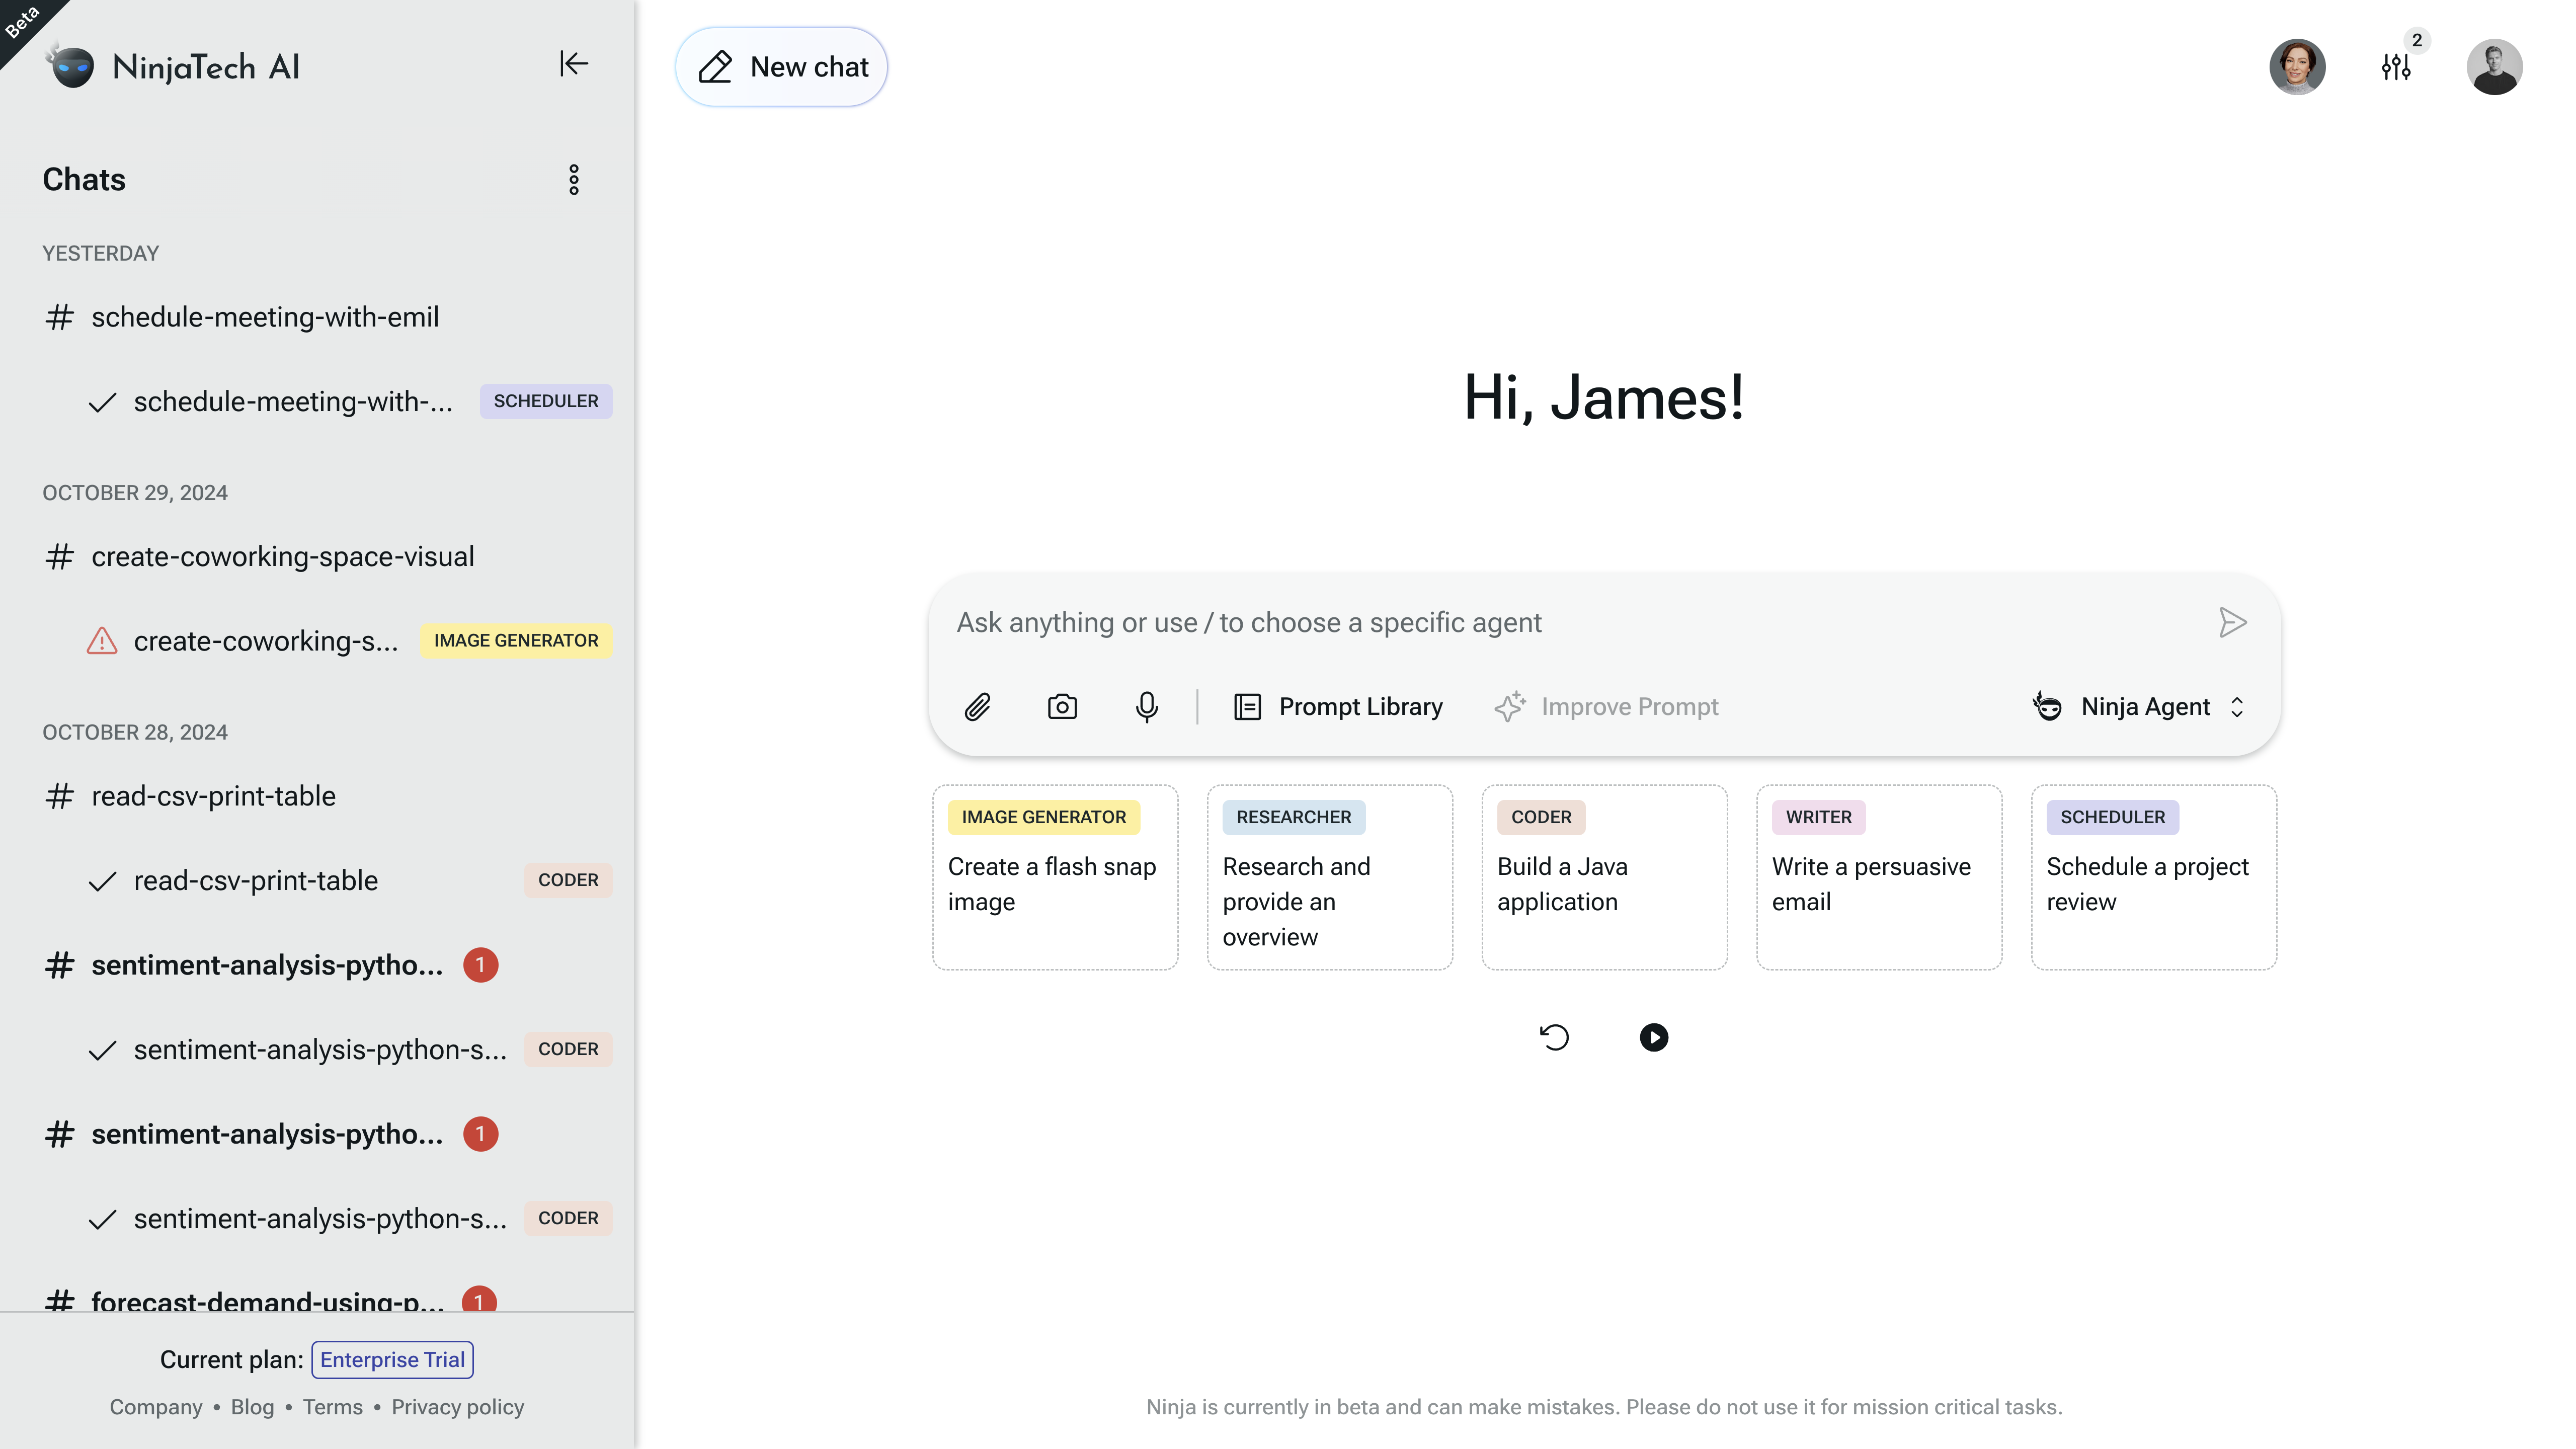Screen dimensions: 2576x1449
Task: Select the Build a Java application suggestion
Action: [1604, 877]
